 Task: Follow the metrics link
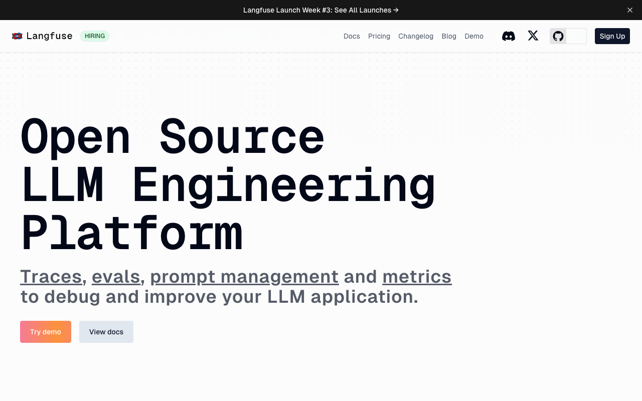(417, 277)
